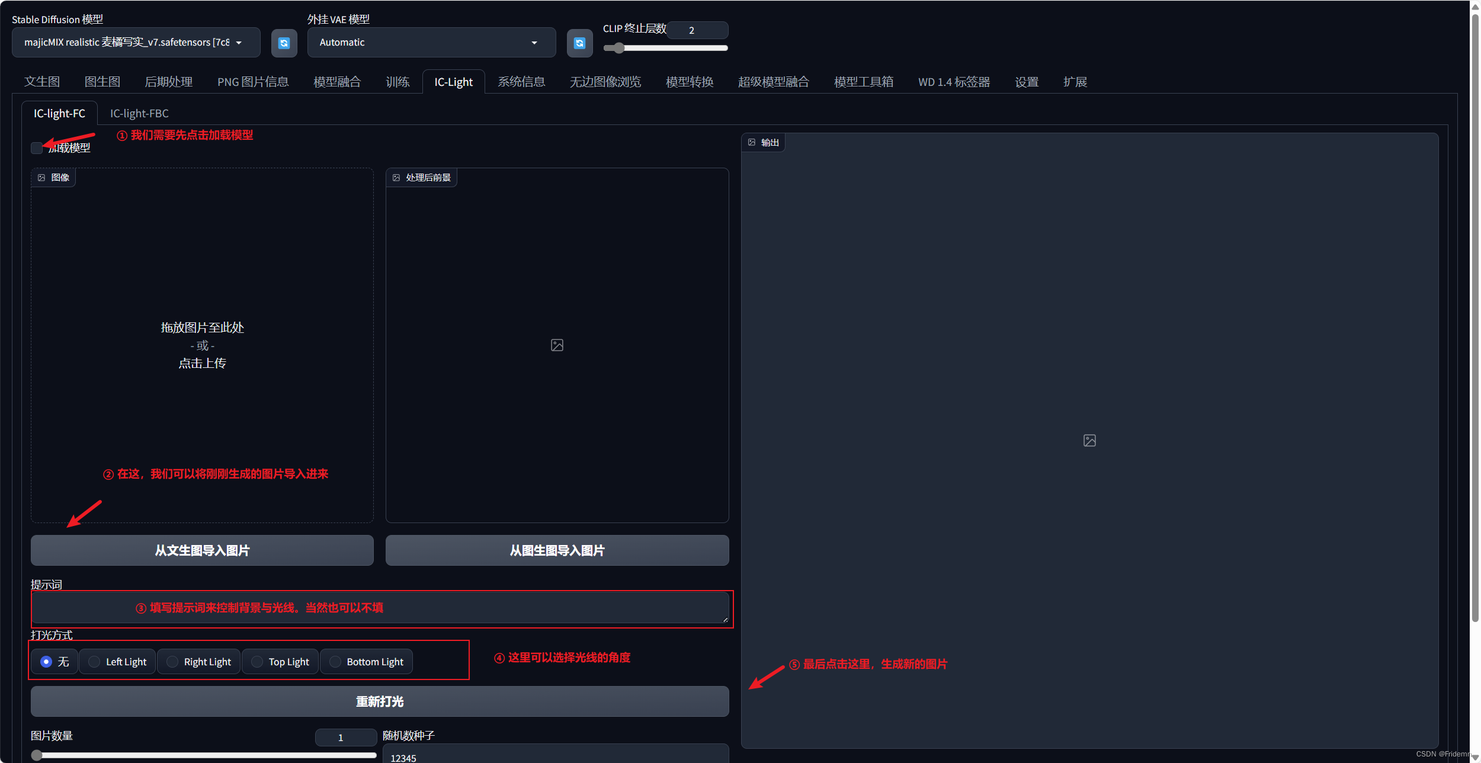The width and height of the screenshot is (1481, 763).
Task: Click the 输出 panel label icon
Action: (x=752, y=142)
